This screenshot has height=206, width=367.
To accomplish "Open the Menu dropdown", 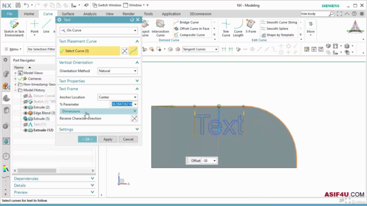I will point(13,49).
